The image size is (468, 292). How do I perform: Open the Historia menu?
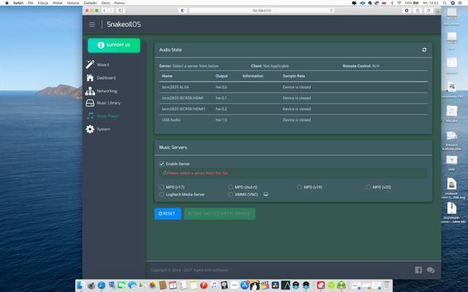click(73, 3)
